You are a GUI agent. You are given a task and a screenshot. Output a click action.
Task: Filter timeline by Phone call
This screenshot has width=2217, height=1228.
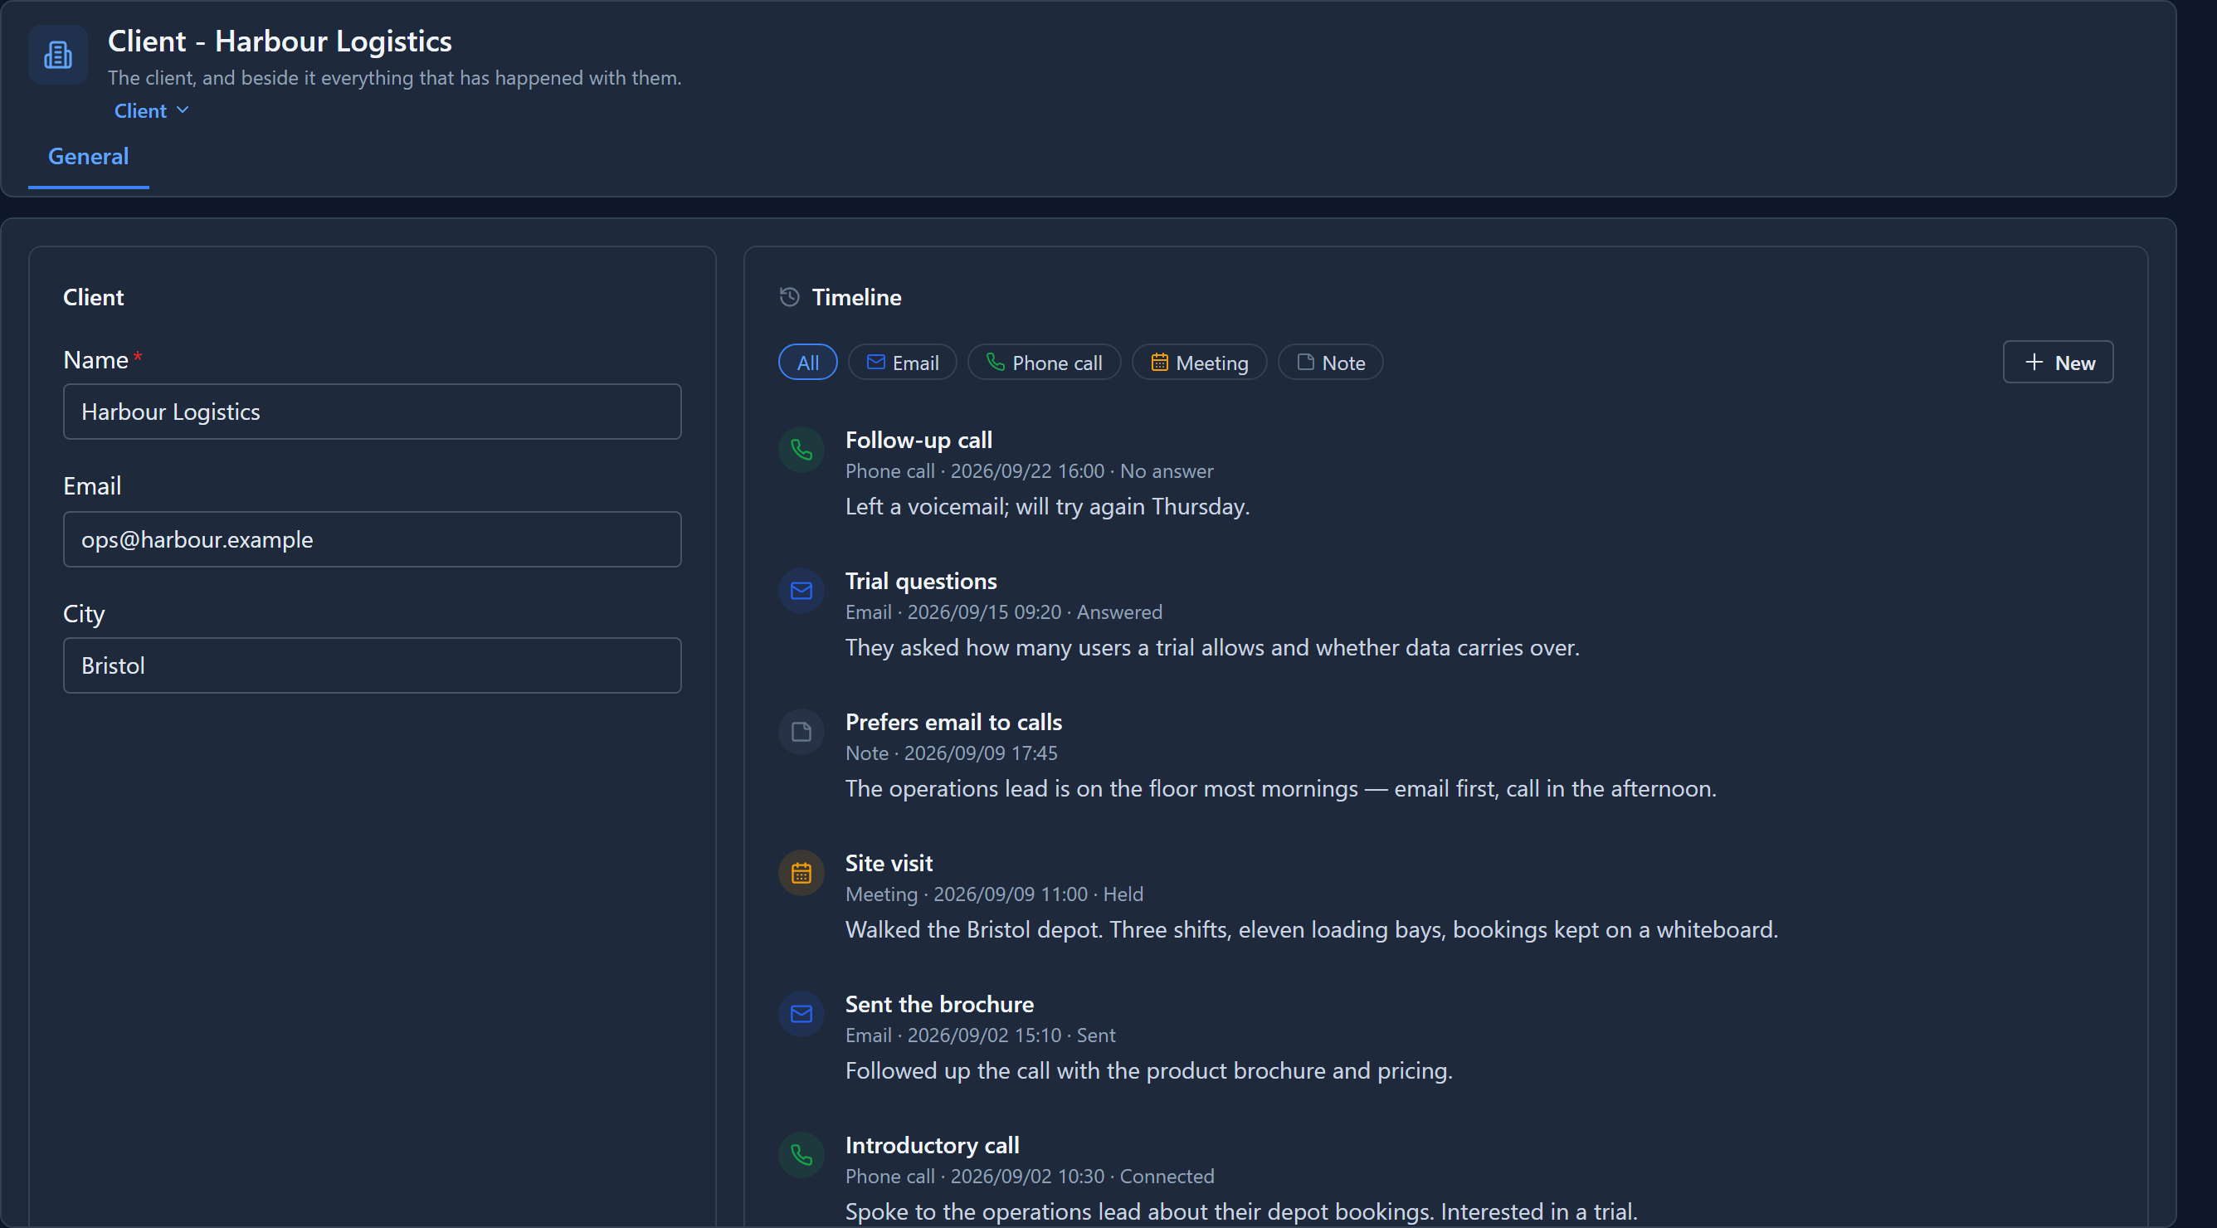tap(1044, 363)
